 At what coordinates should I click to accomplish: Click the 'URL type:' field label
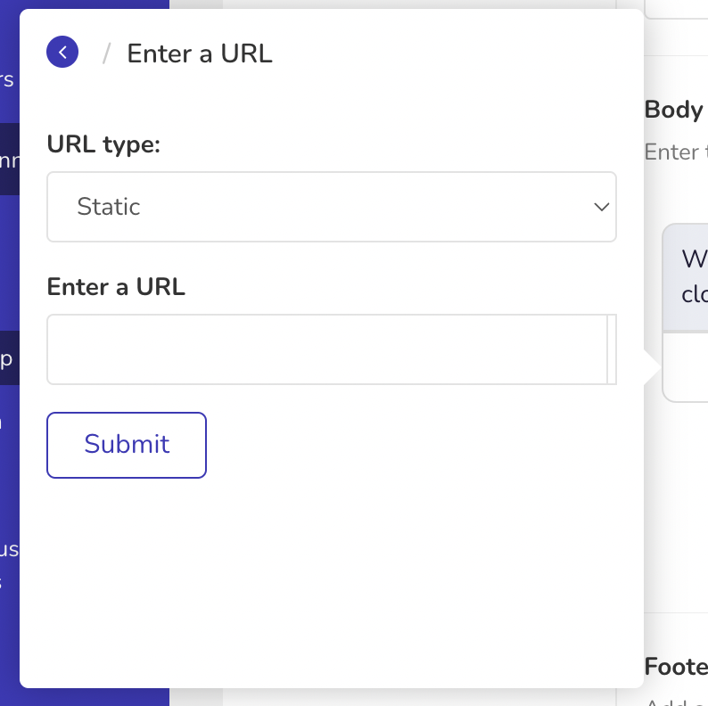[x=103, y=145]
